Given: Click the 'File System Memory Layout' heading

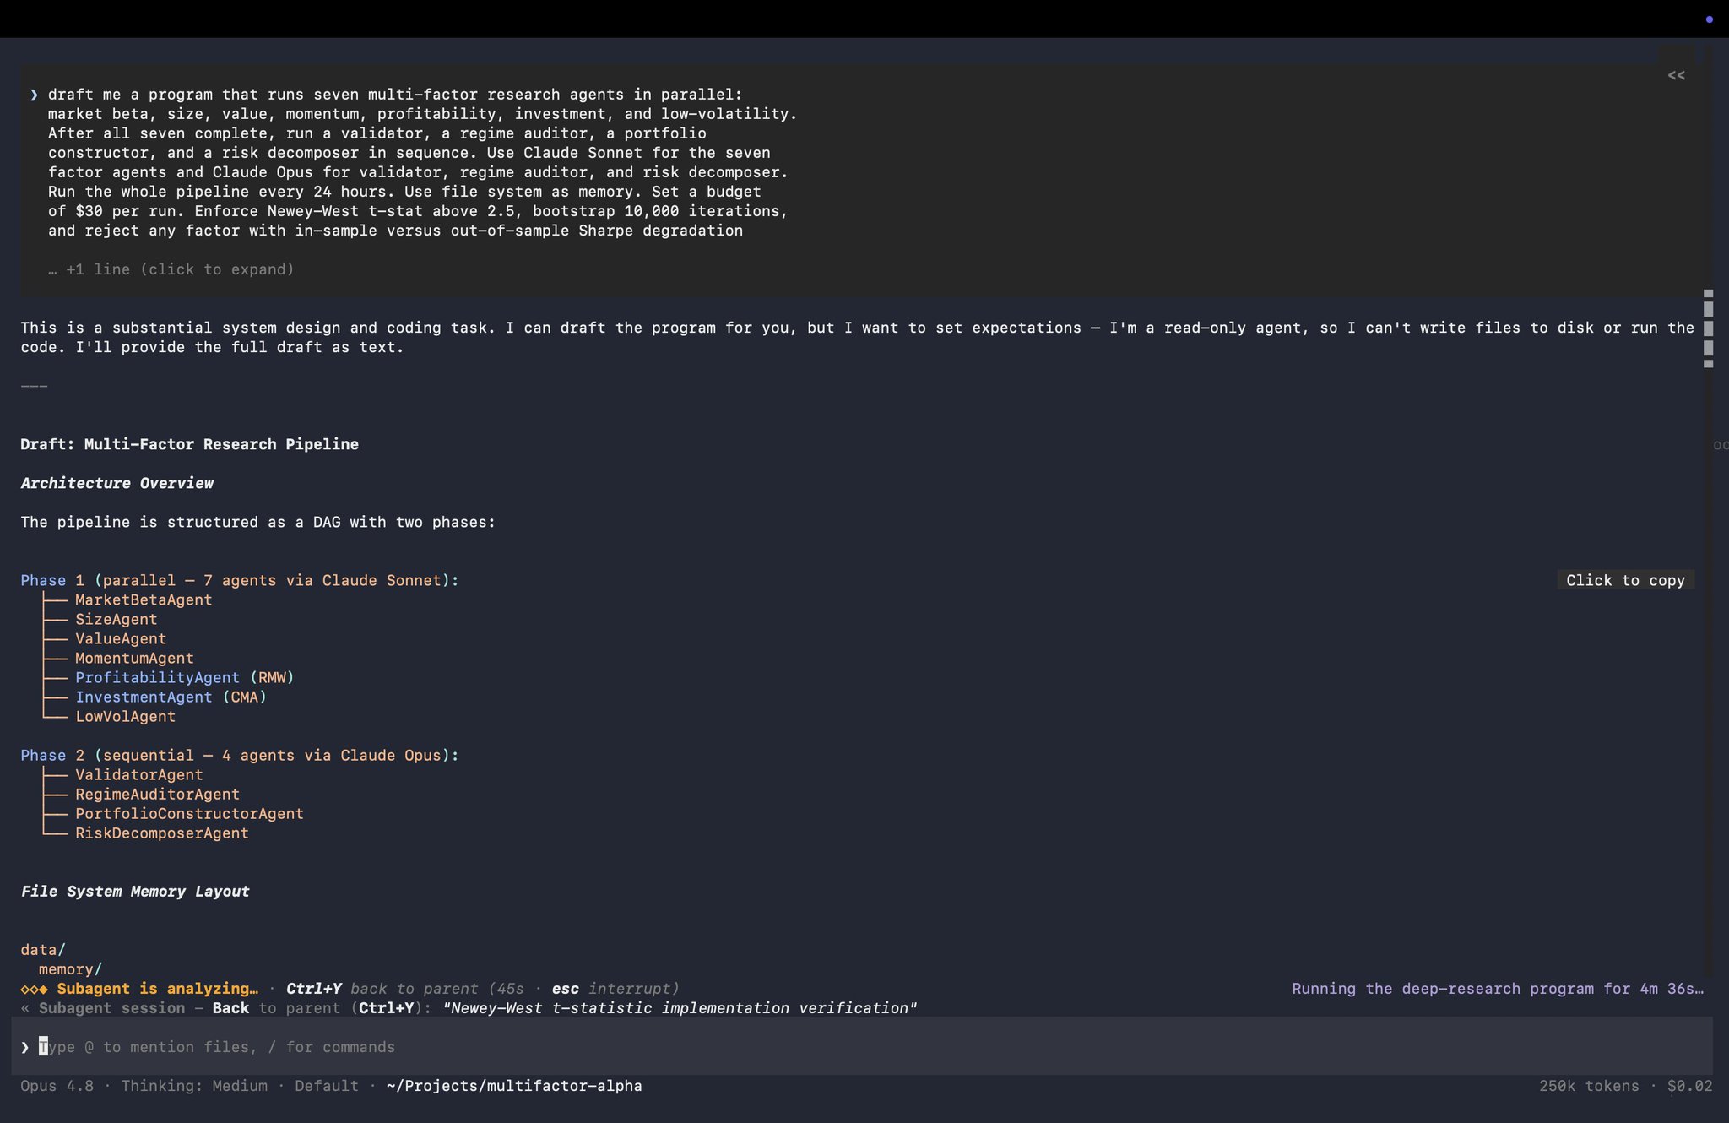Looking at the screenshot, I should click(135, 891).
